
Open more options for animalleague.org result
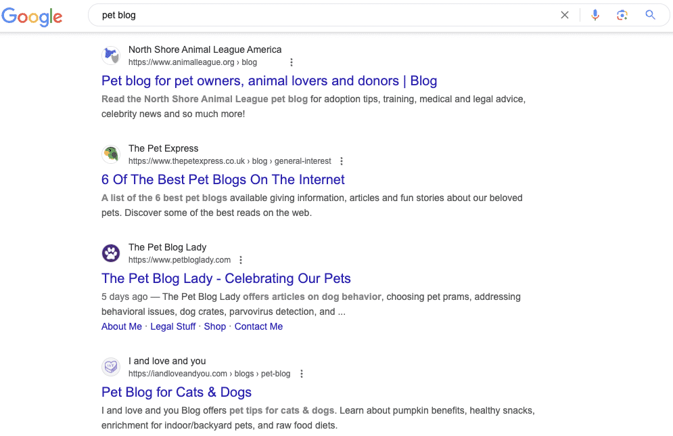click(292, 62)
